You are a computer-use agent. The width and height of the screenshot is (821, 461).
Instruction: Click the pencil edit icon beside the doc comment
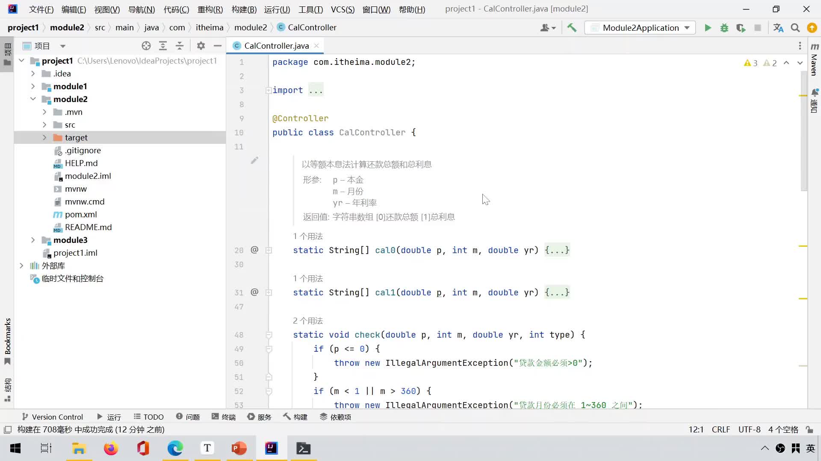click(x=254, y=160)
